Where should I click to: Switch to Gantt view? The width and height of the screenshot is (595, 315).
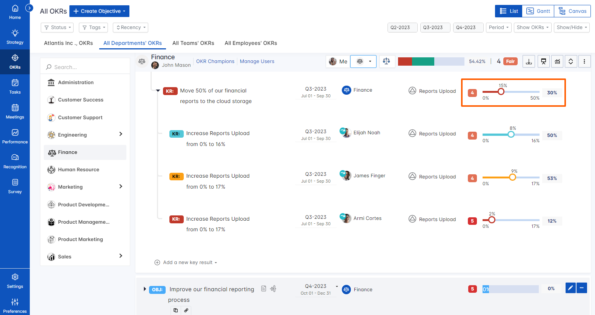pos(538,11)
